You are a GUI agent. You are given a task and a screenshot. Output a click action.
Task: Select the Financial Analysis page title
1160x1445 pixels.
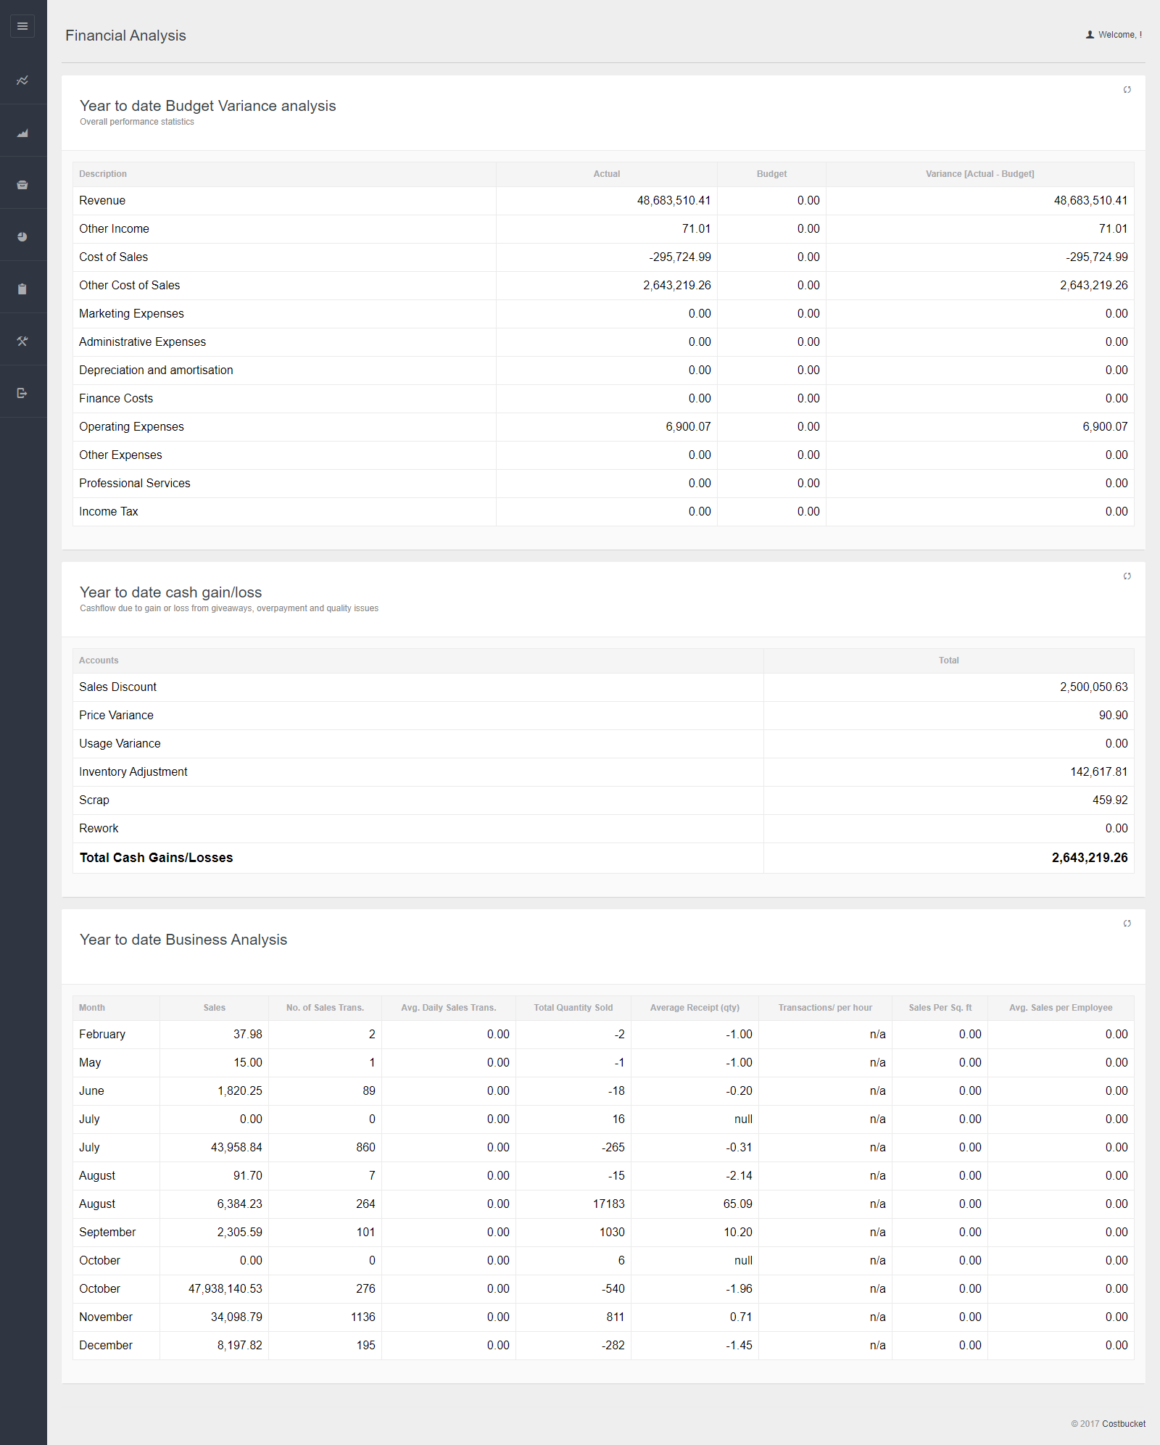125,36
